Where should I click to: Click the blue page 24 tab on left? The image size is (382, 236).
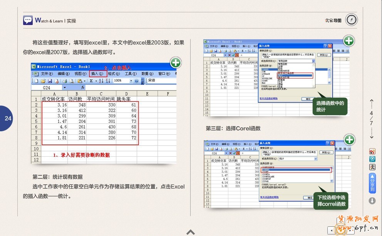click(x=8, y=118)
